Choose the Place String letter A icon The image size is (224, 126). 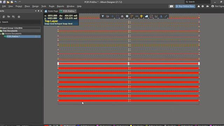click(x=161, y=16)
